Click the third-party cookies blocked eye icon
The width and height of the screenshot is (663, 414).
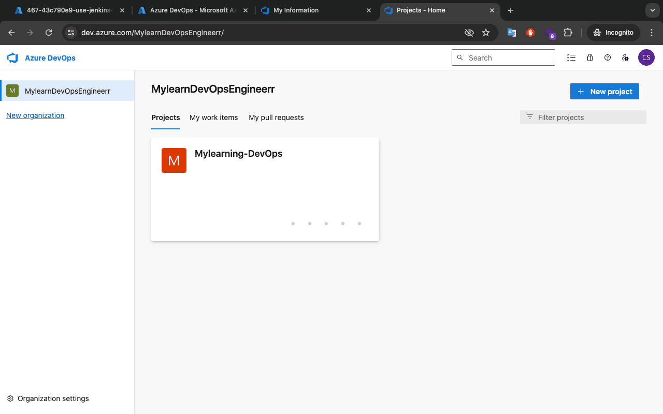coord(469,33)
